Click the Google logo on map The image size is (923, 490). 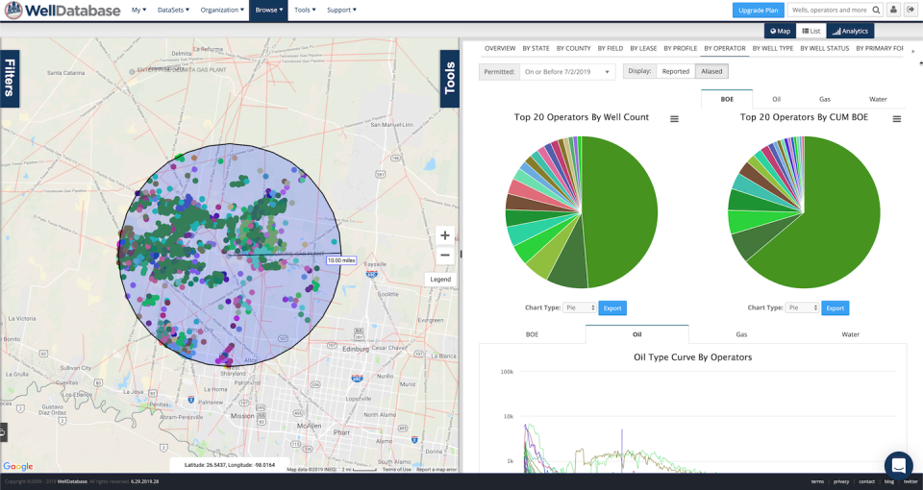point(18,467)
